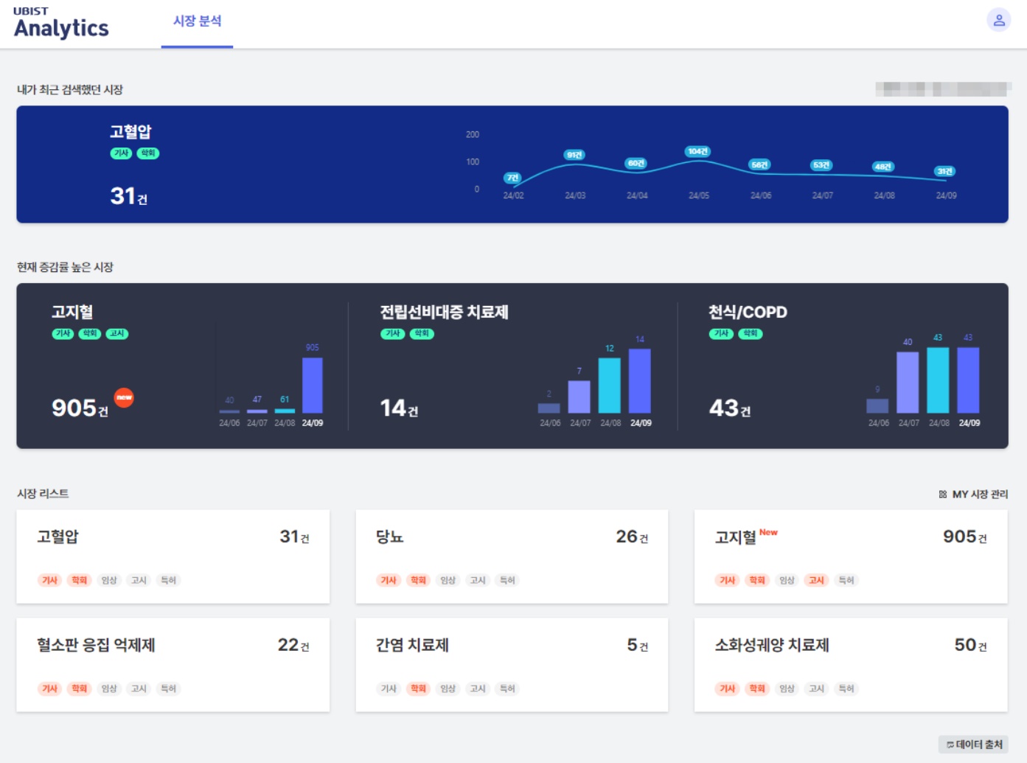Viewport: 1027px width, 763px height.
Task: Open the 당뇨 market card
Action: 512,557
